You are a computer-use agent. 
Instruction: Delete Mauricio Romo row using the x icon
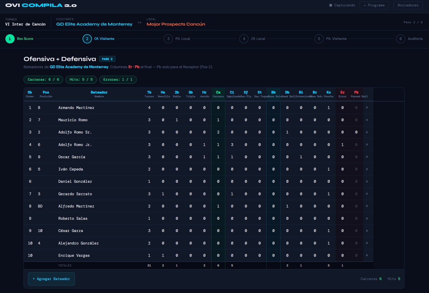pyautogui.click(x=367, y=120)
